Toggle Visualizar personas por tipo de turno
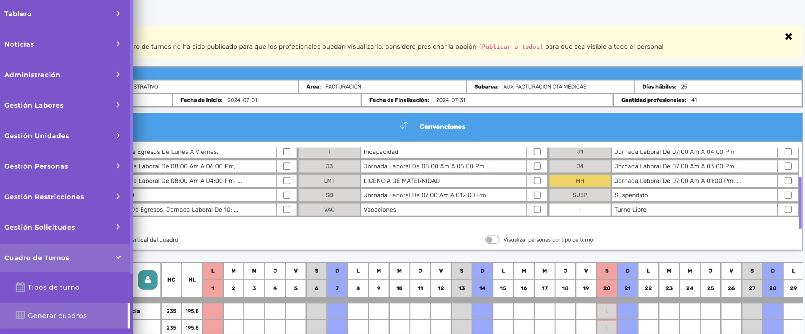The image size is (805, 334). 492,240
